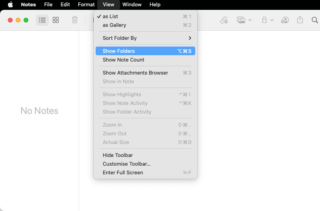Click Customise Toolbar… option
Image resolution: width=320 pixels, height=211 pixels.
point(126,164)
